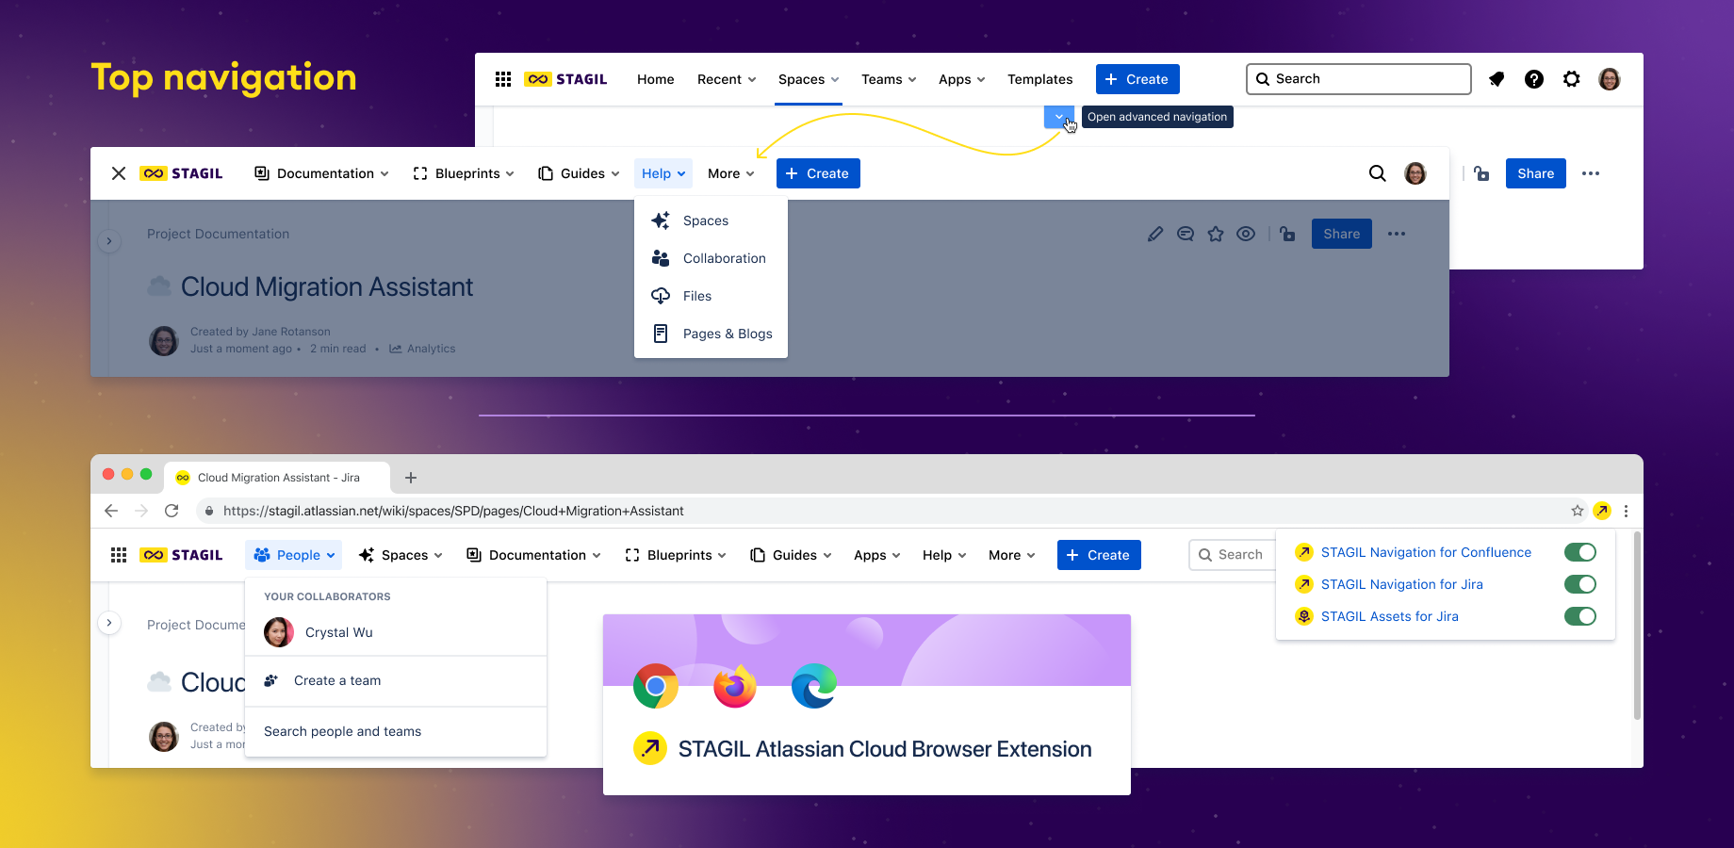The width and height of the screenshot is (1734, 848).
Task: Click the Open advanced navigation chevron
Action: [x=1058, y=117]
